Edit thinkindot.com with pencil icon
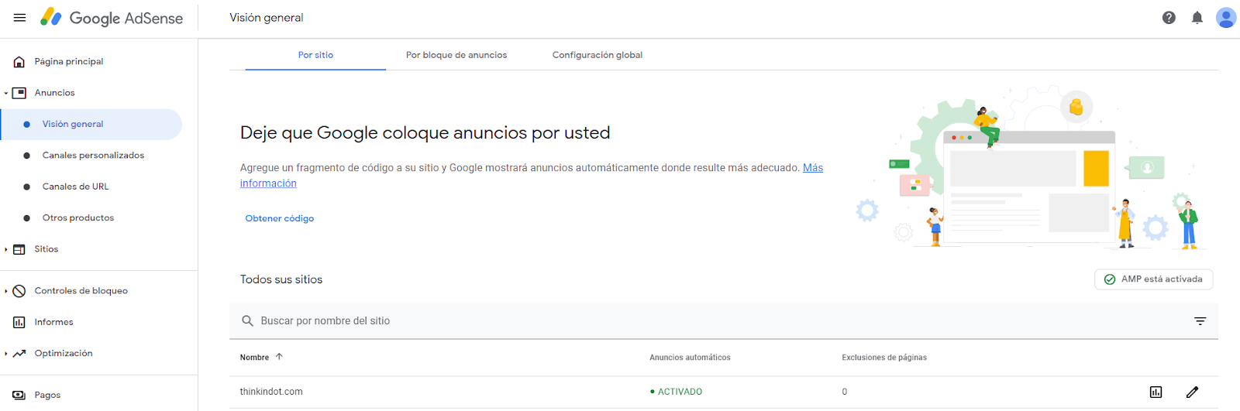This screenshot has width=1240, height=411. (1192, 392)
